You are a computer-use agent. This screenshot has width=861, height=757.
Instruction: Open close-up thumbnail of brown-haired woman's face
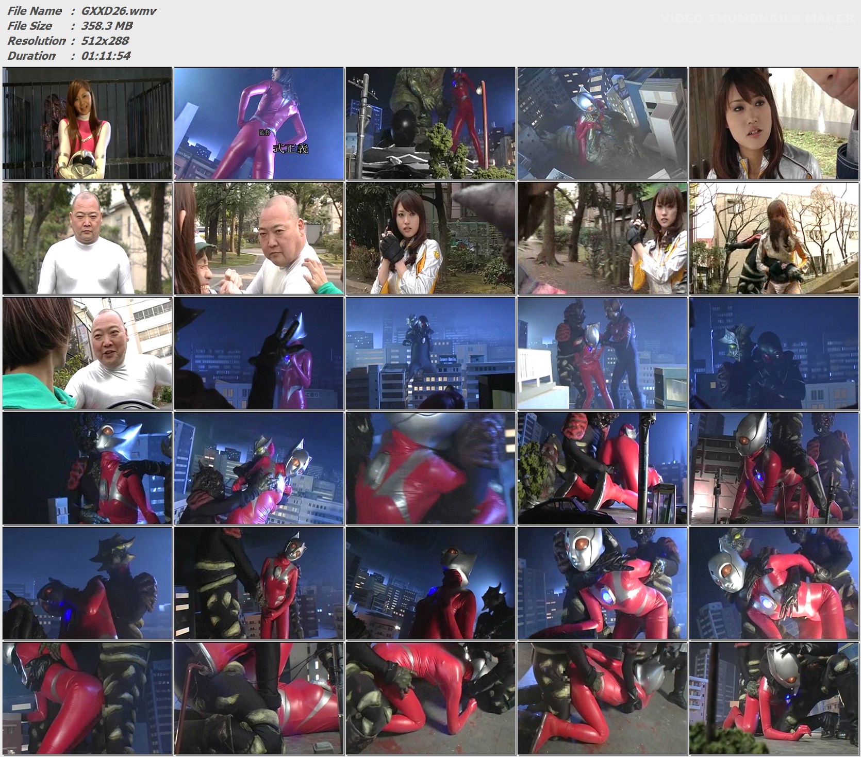[774, 123]
